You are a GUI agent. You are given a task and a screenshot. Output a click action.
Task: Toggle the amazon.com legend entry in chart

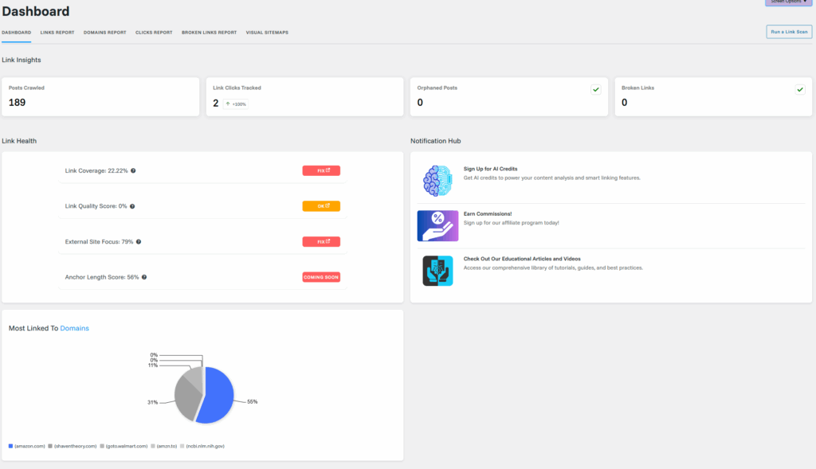[26, 446]
